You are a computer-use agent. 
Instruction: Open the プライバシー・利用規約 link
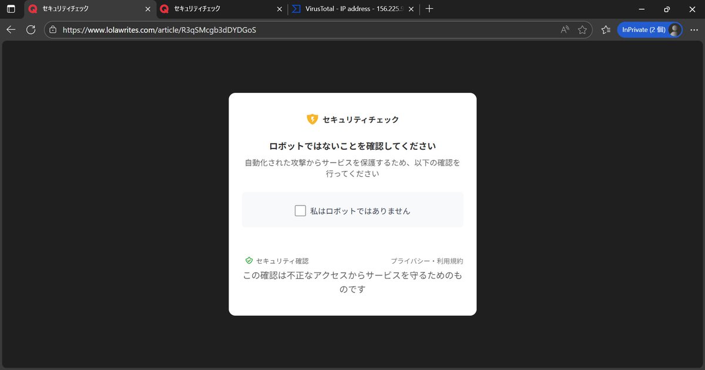pyautogui.click(x=426, y=260)
